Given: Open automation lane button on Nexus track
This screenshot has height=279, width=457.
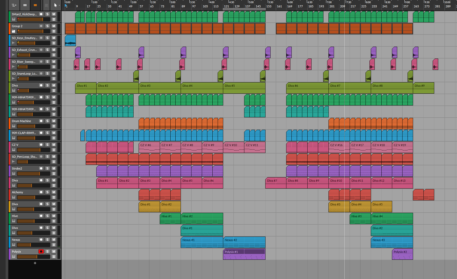Looking at the screenshot, I should [x=54, y=245].
